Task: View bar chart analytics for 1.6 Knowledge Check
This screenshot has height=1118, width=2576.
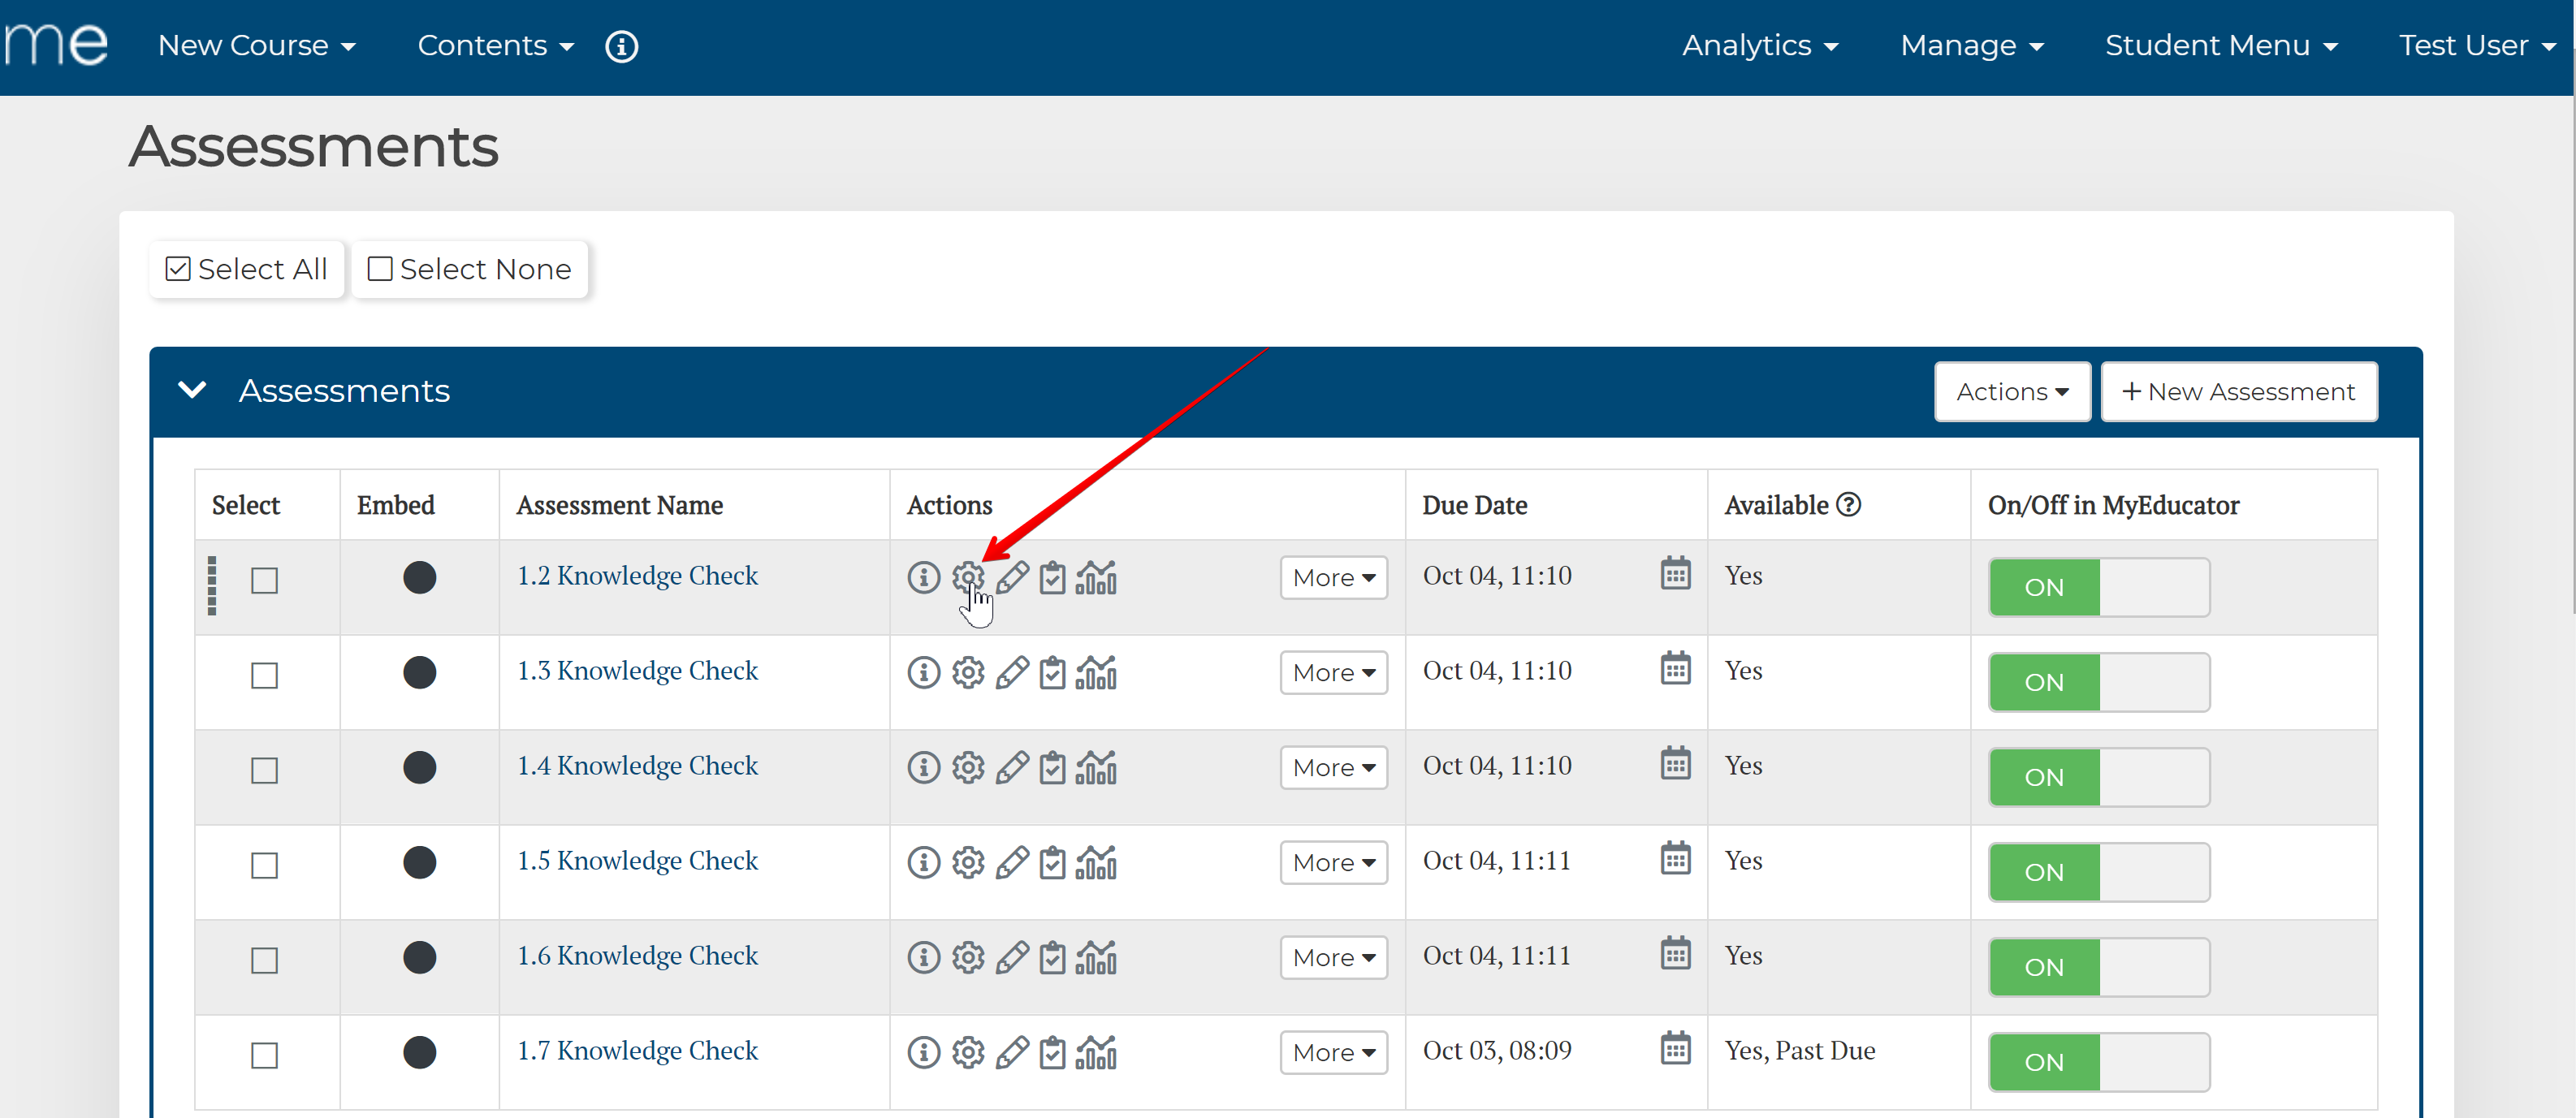Action: pyautogui.click(x=1096, y=957)
